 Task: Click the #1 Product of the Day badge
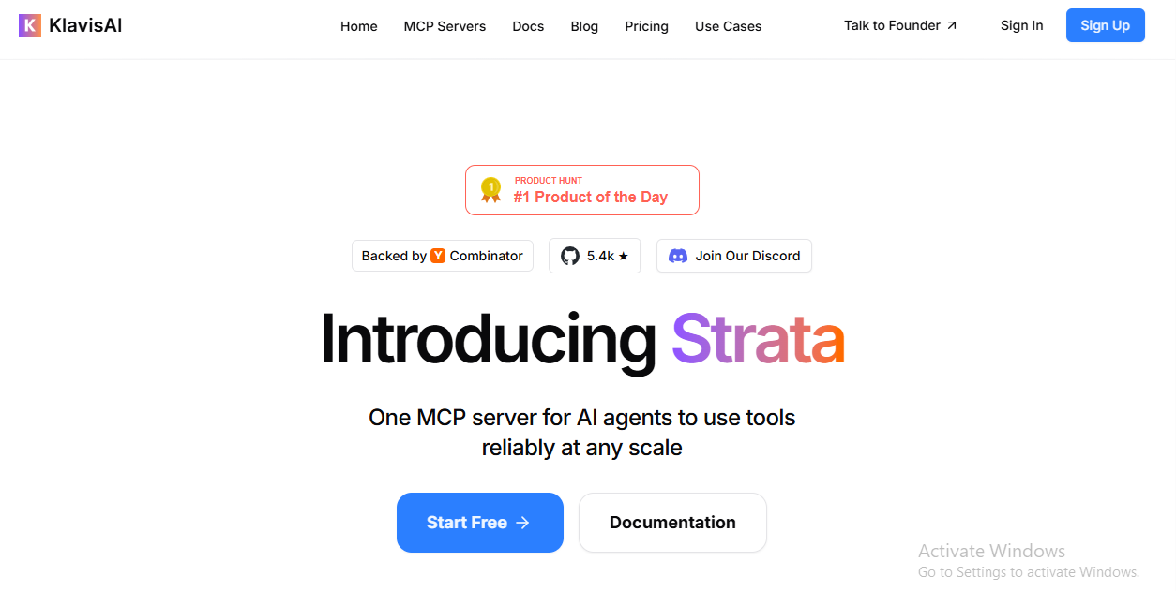[581, 189]
